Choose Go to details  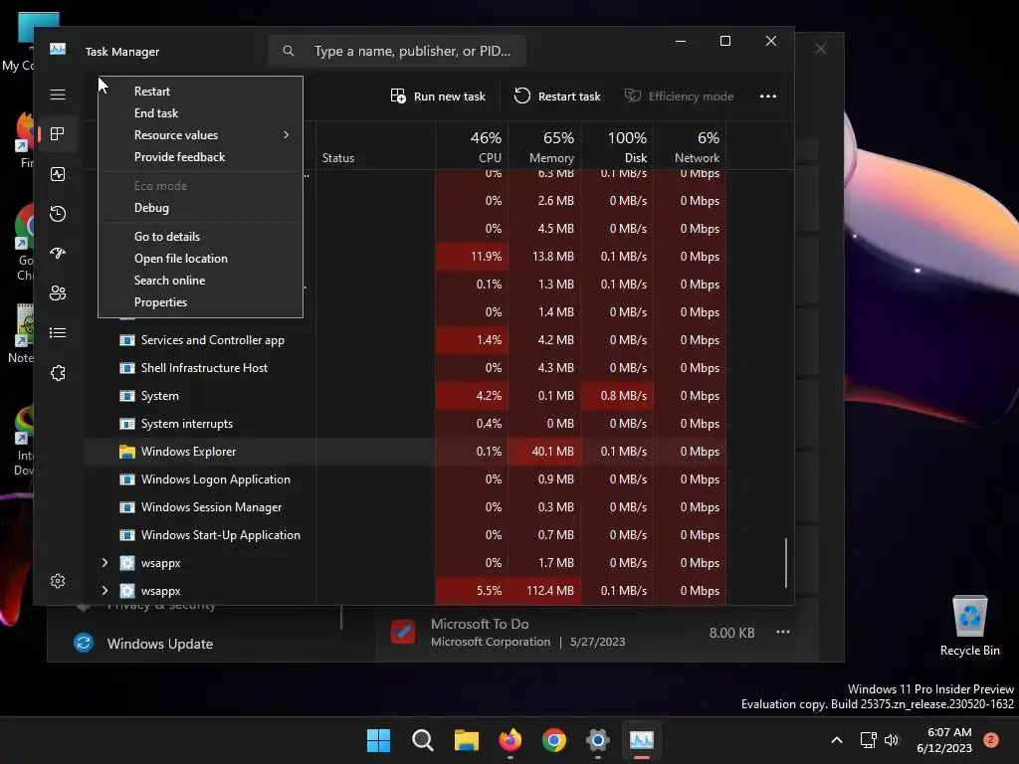tap(200, 237)
